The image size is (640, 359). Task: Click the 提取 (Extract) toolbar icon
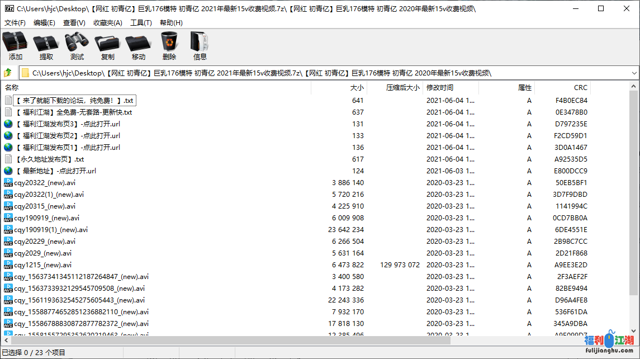point(46,46)
